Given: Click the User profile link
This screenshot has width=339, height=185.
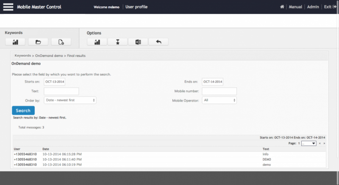Looking at the screenshot, I should click(x=136, y=7).
